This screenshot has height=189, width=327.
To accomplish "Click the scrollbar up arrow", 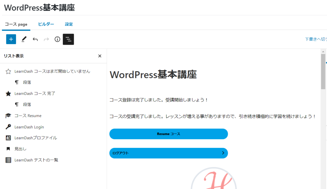I will click(x=323, y=51).
